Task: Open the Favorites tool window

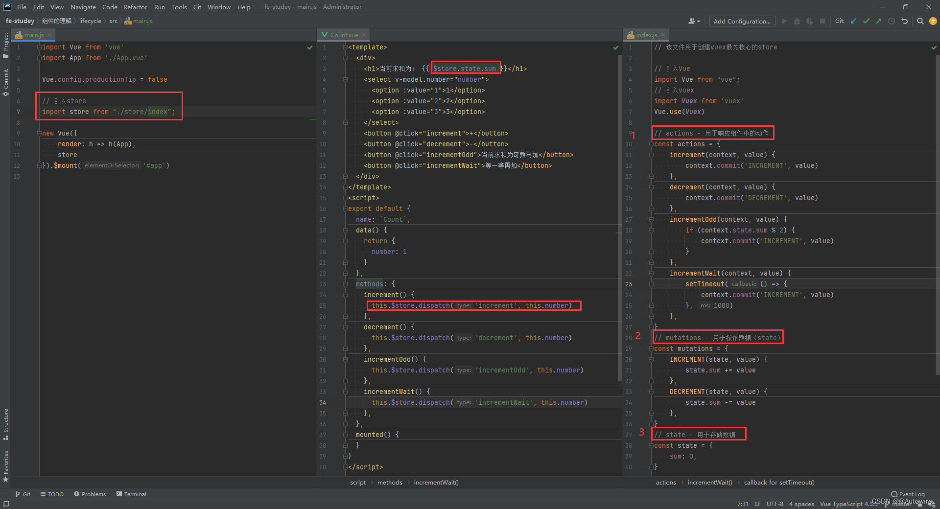Action: click(5, 466)
